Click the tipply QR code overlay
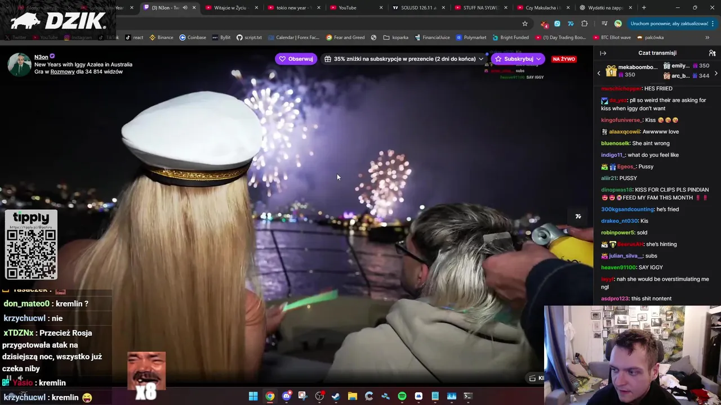This screenshot has width=721, height=405. click(x=31, y=245)
